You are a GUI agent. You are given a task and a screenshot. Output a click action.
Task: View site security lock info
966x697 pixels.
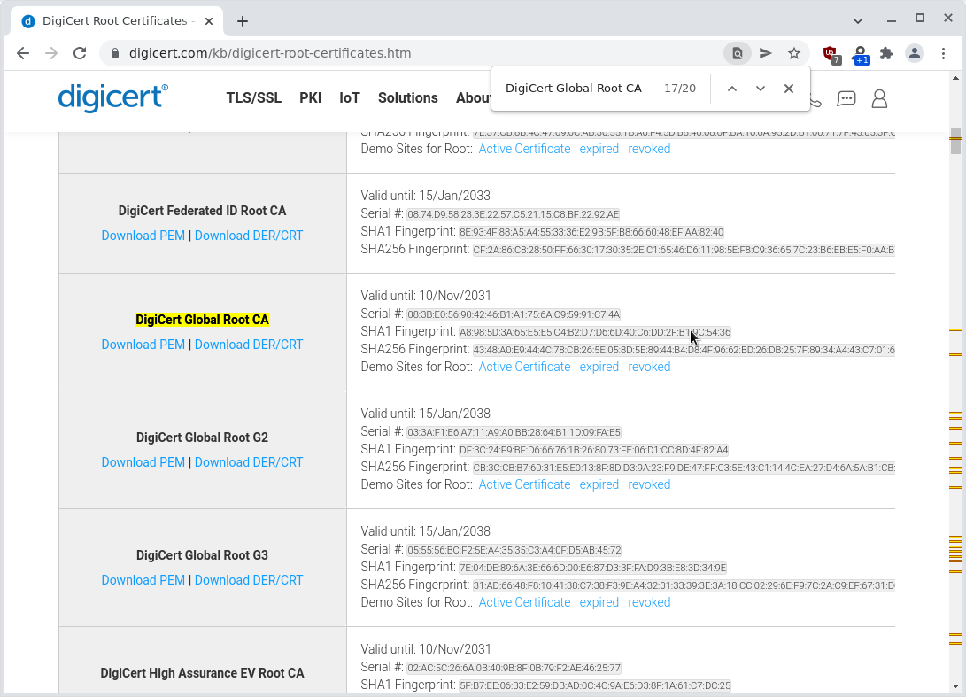coord(114,54)
